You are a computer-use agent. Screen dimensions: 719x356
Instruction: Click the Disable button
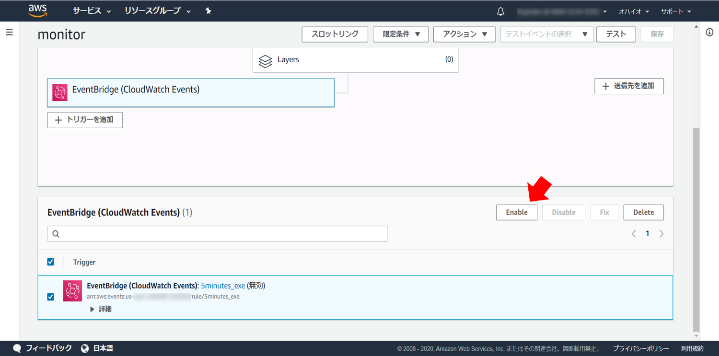tap(564, 212)
